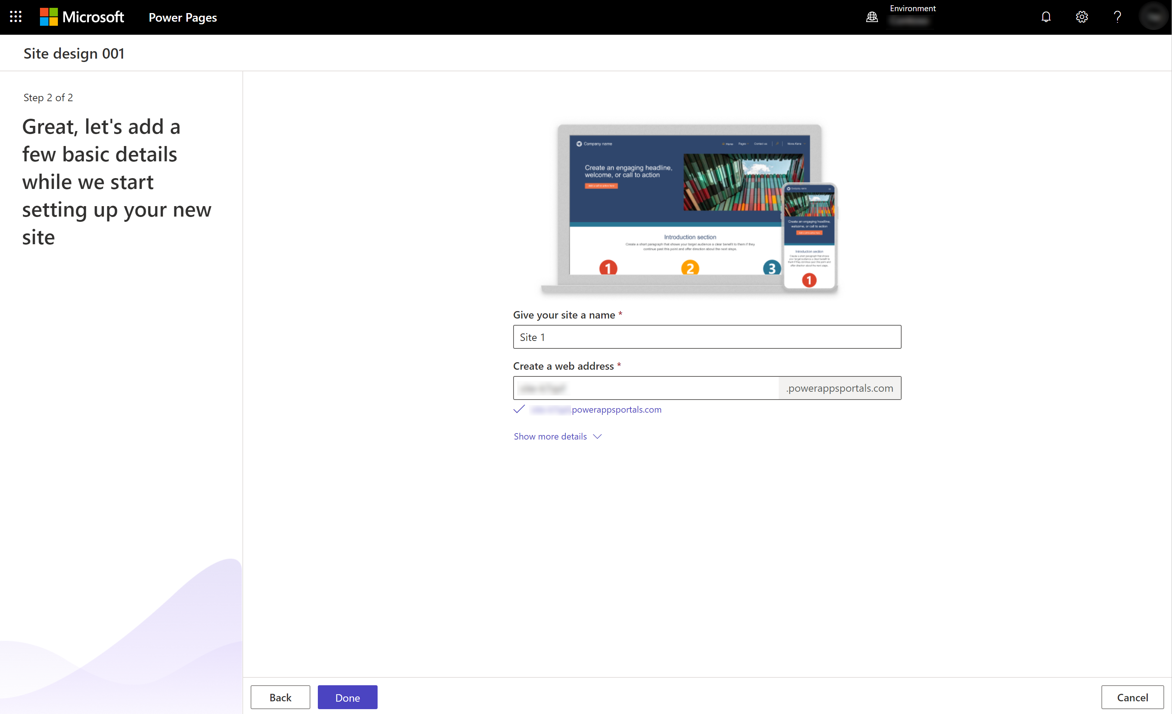Open the settings gear icon
Screen dimensions: 1172x714
[x=1082, y=17]
